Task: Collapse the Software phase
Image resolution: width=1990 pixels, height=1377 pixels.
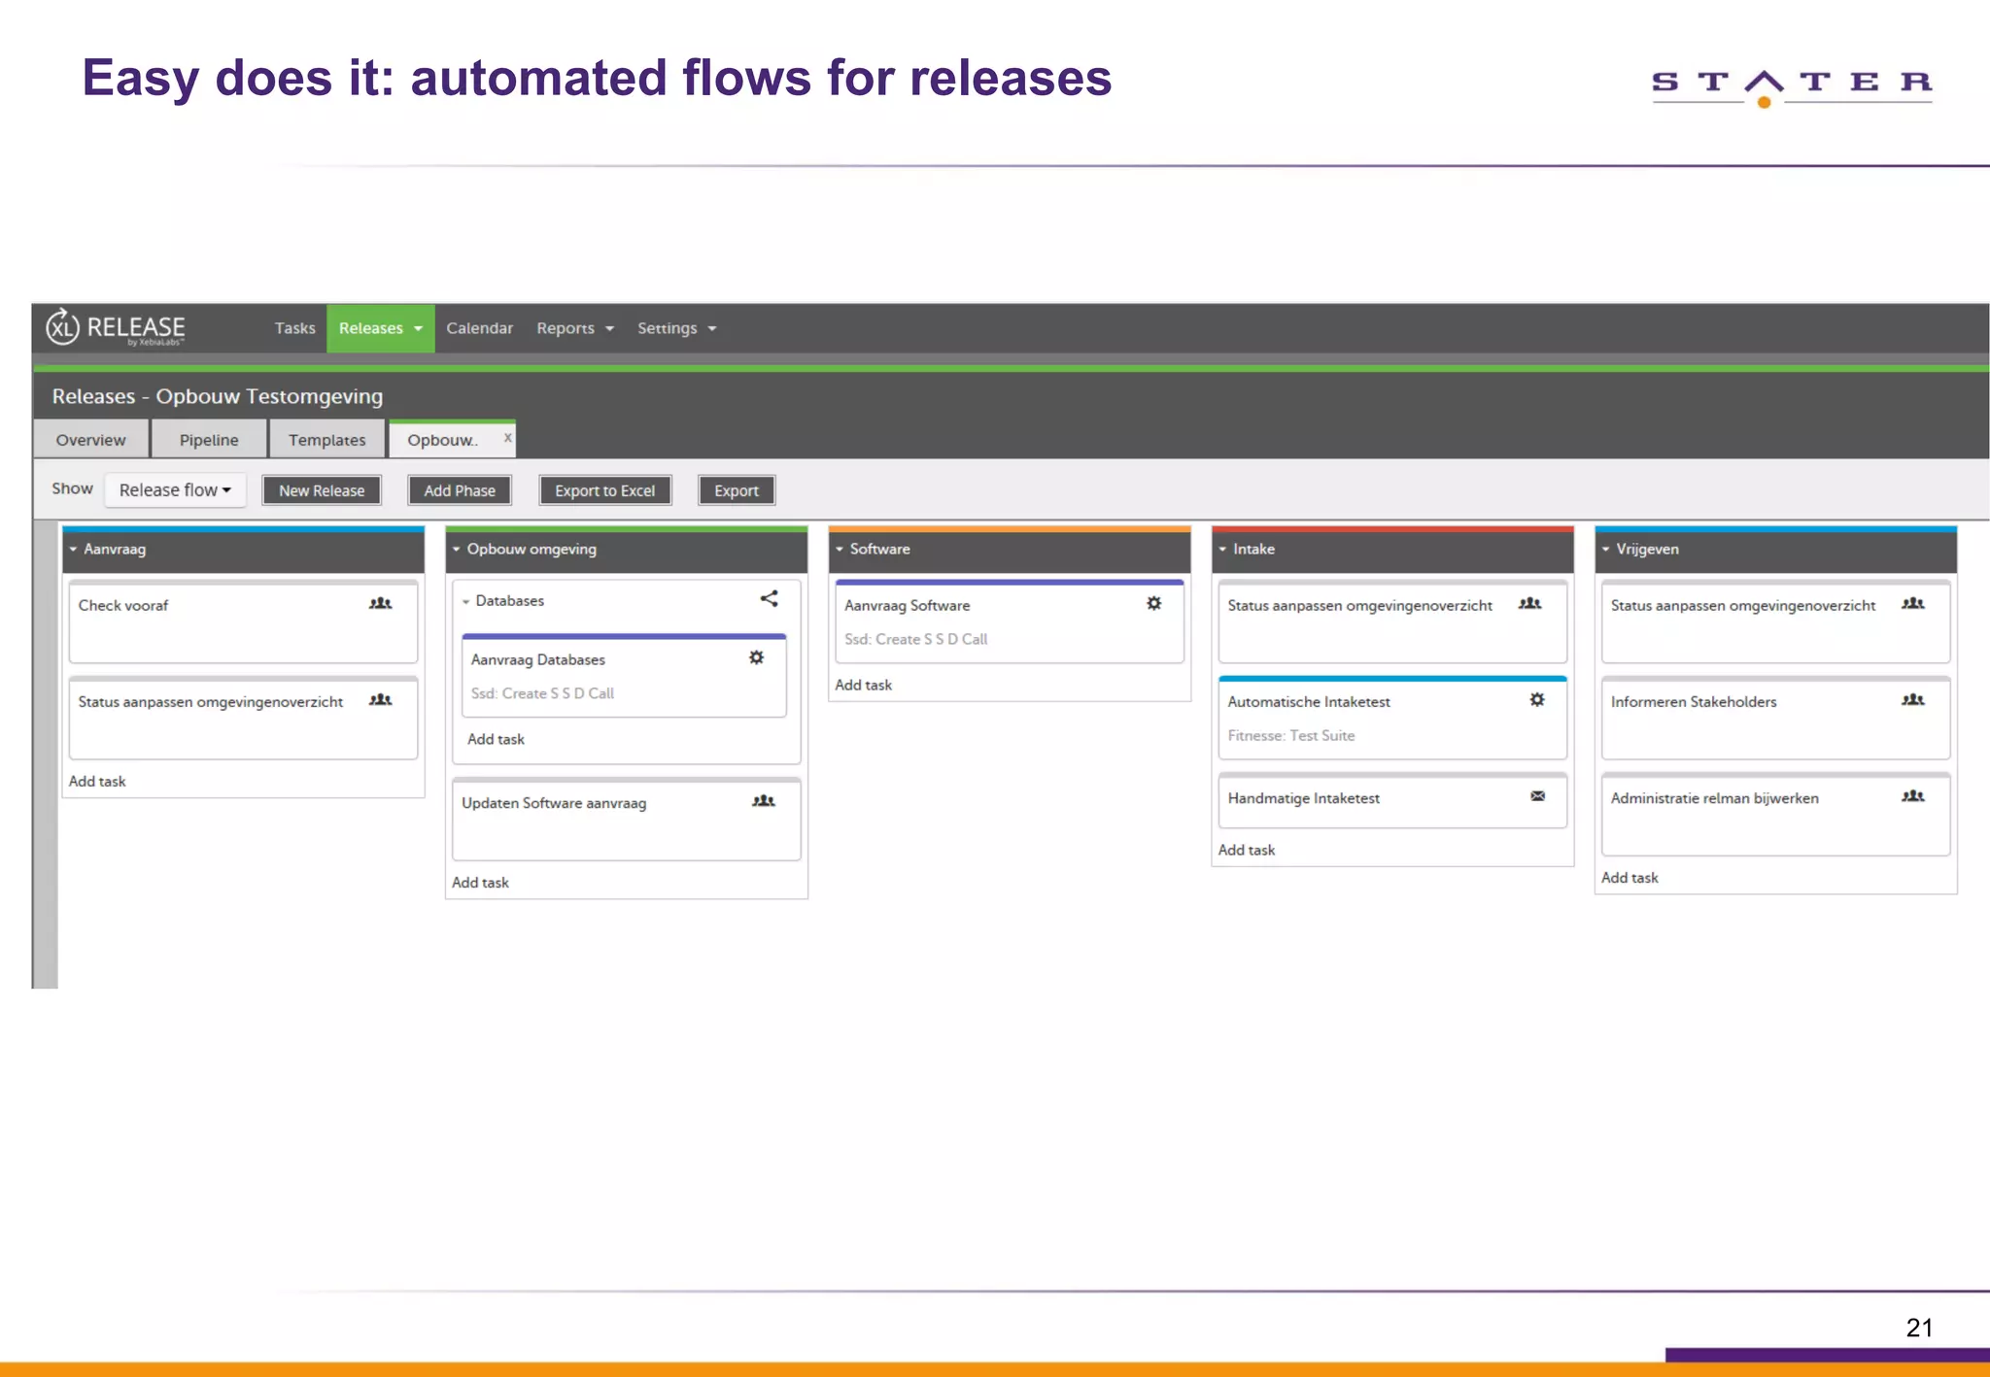Action: [x=840, y=550]
